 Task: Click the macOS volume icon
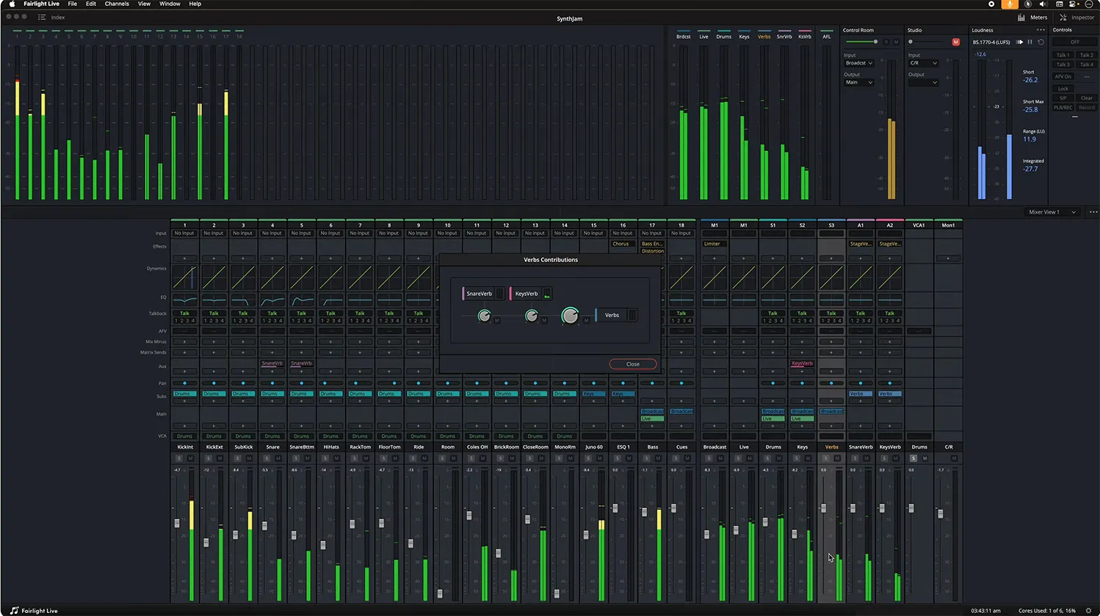coord(1043,4)
